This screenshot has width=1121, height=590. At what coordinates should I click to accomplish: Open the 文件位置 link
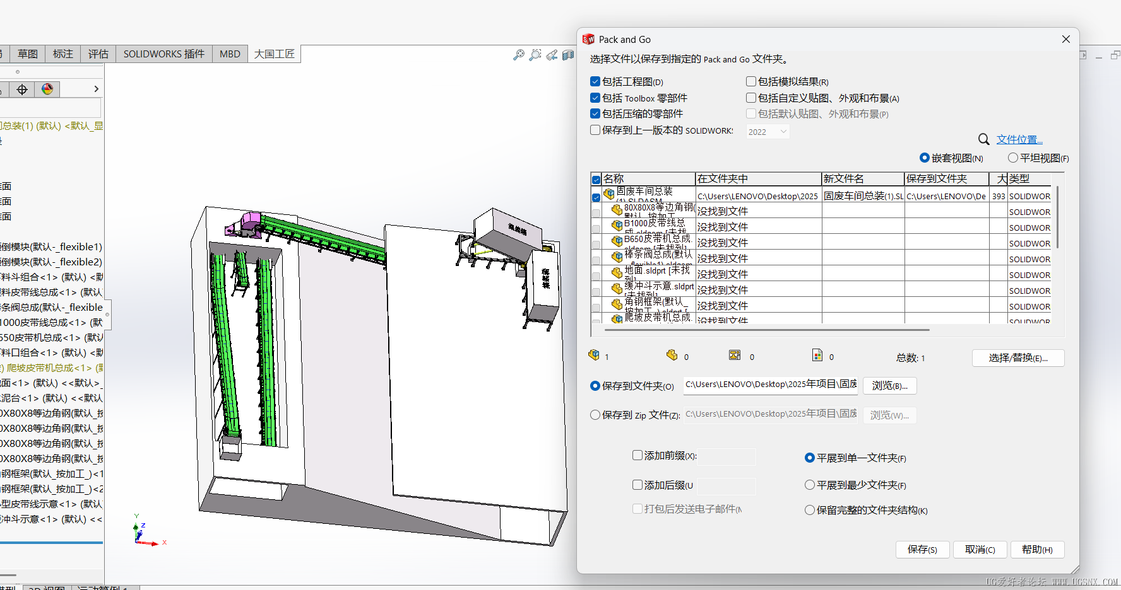click(x=1019, y=139)
